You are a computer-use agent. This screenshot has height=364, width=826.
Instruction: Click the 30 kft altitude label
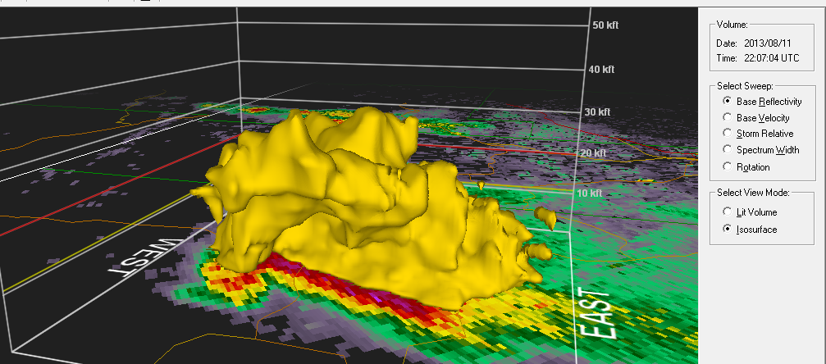[x=597, y=111]
